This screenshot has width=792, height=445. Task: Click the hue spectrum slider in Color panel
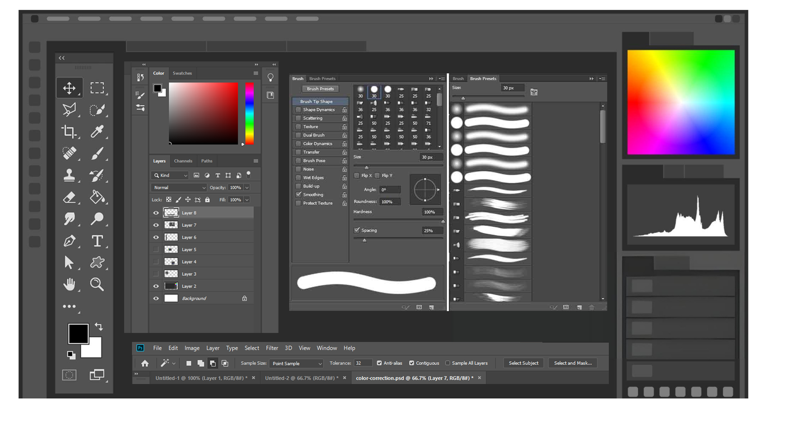coord(249,114)
